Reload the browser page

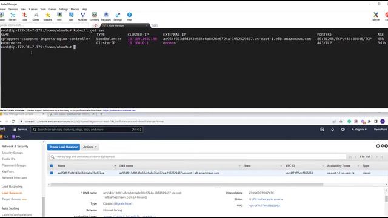point(13,121)
